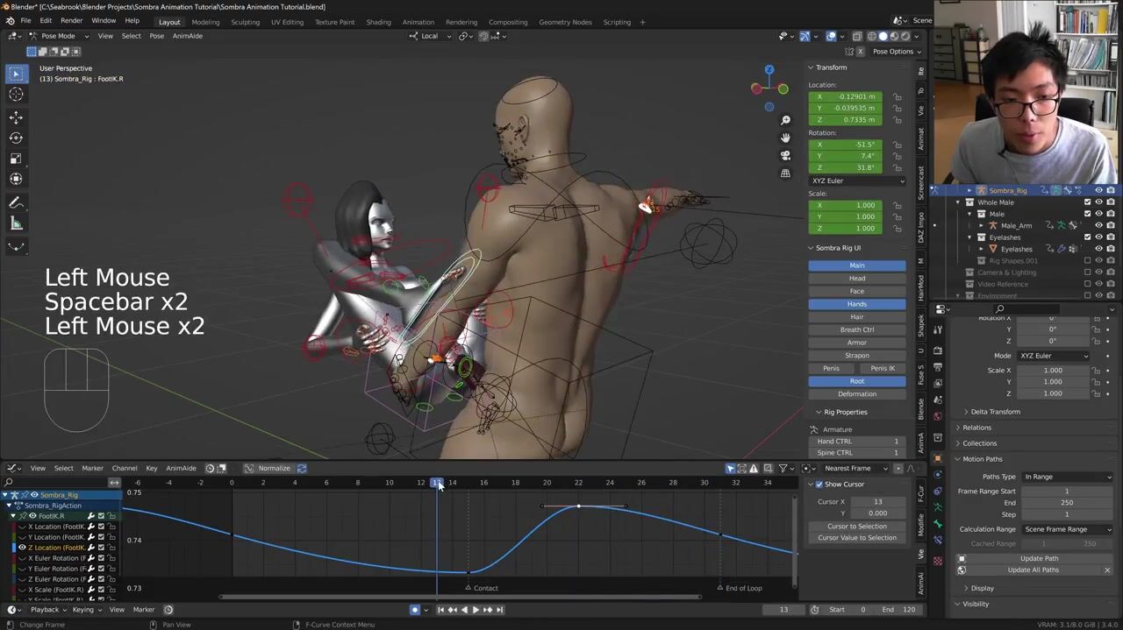
Task: Select the Rotate tool in left toolbar
Action: coord(16,138)
